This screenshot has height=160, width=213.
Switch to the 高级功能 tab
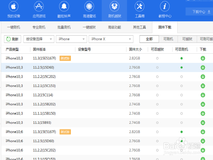coord(114,27)
